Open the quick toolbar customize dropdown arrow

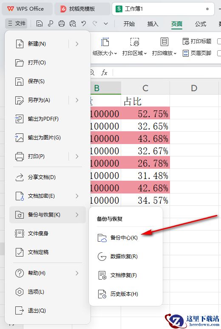(106, 23)
